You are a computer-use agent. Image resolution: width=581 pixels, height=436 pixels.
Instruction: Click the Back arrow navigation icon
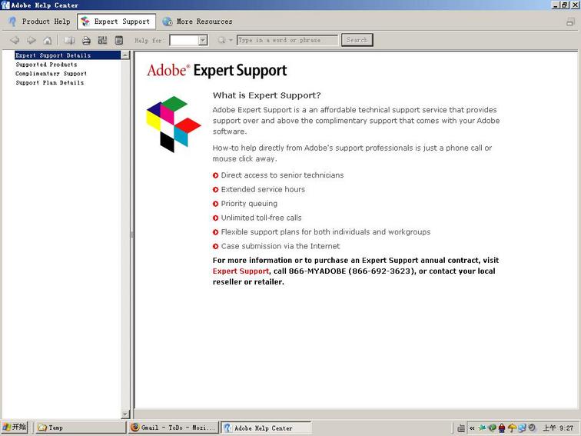[15, 40]
